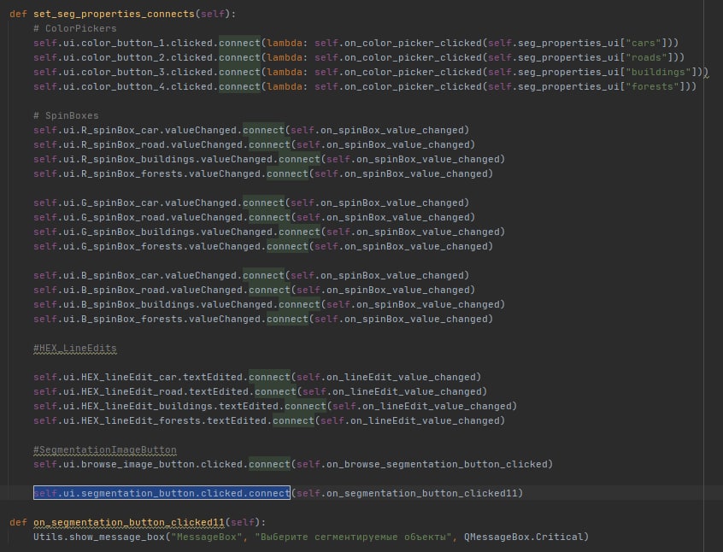The image size is (723, 552).
Task: Click HEX_lineEdit_car identifier
Action: pyautogui.click(x=129, y=377)
